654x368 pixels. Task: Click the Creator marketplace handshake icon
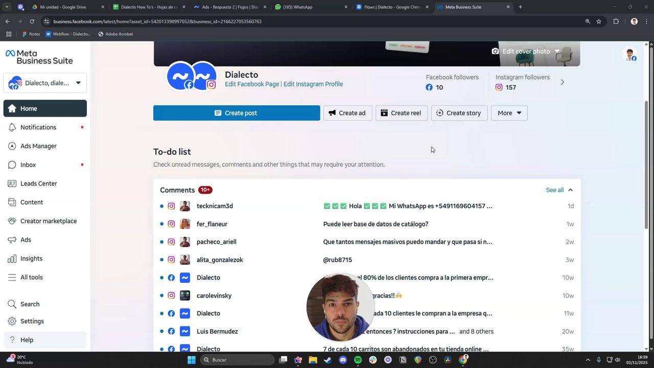coord(12,221)
